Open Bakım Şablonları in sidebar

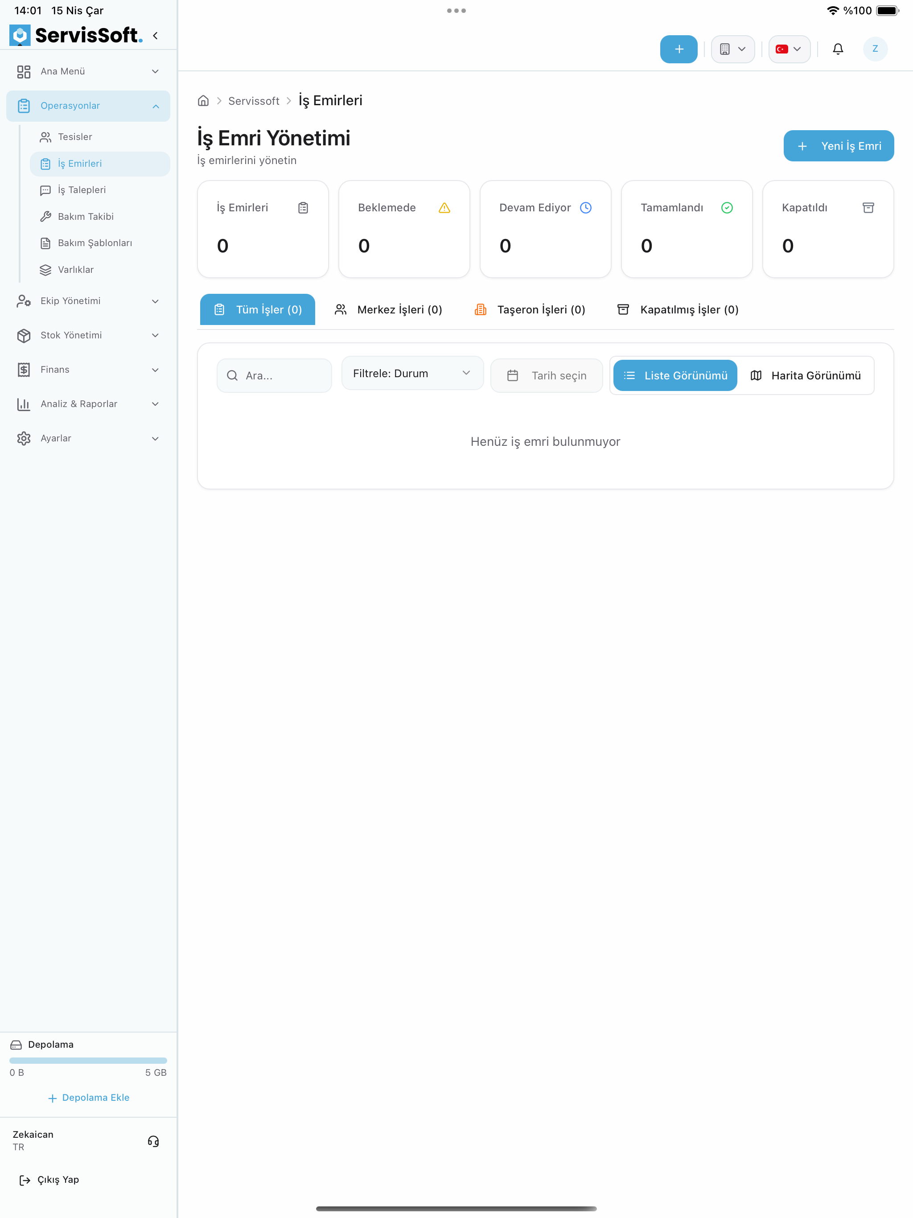[x=100, y=243]
